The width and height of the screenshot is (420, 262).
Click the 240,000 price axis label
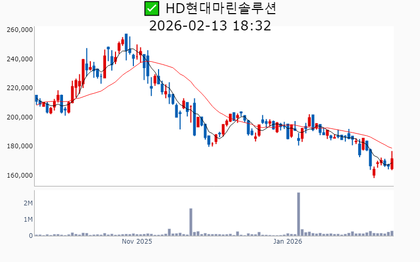click(20, 59)
